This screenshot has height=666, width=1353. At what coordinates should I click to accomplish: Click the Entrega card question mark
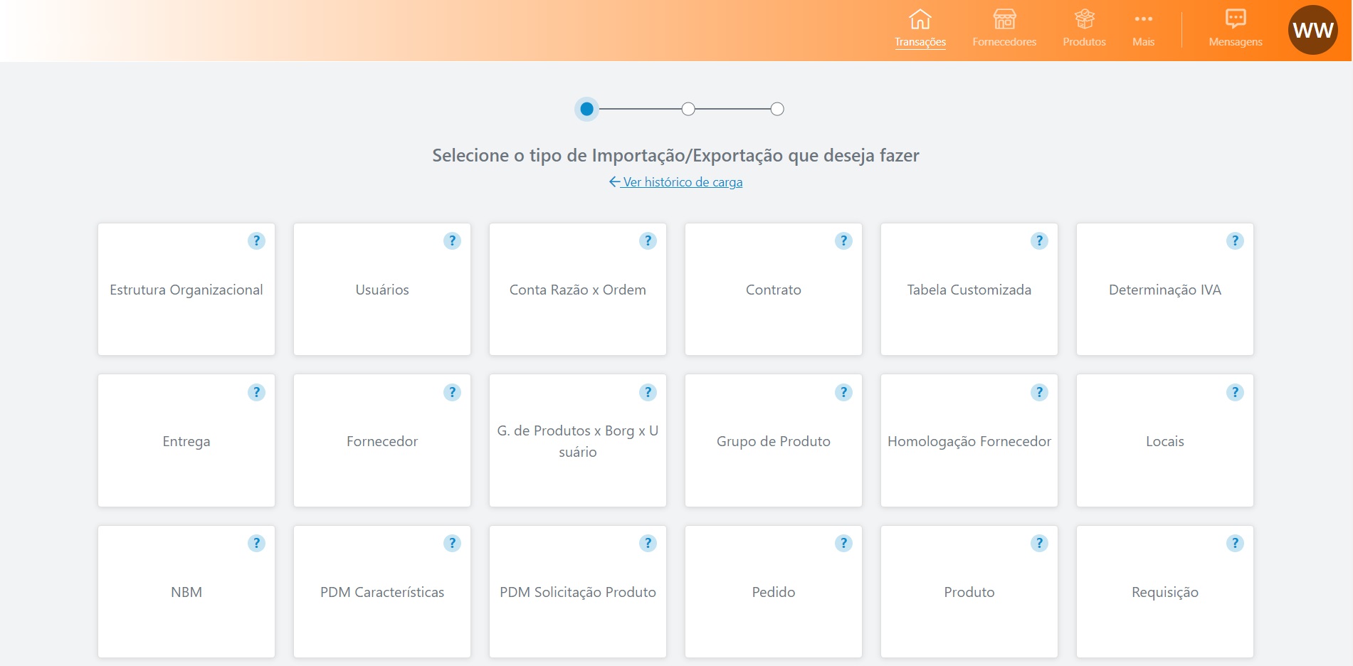256,393
